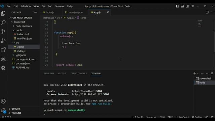
Task: Click the Three symbol in breadcrumb
Action: (x=83, y=18)
